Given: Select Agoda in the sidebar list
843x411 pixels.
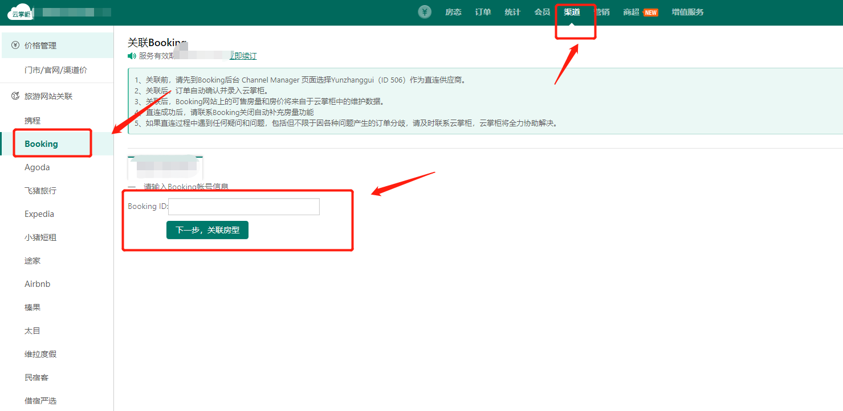Looking at the screenshot, I should pyautogui.click(x=37, y=167).
